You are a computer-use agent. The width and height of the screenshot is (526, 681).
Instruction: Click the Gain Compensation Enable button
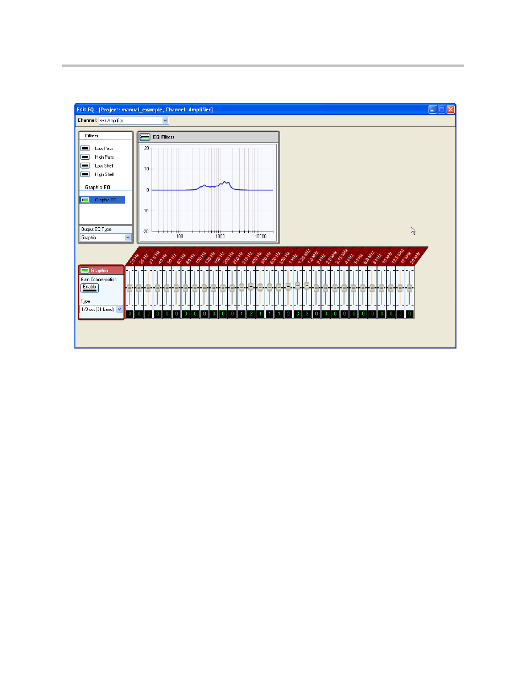90,287
